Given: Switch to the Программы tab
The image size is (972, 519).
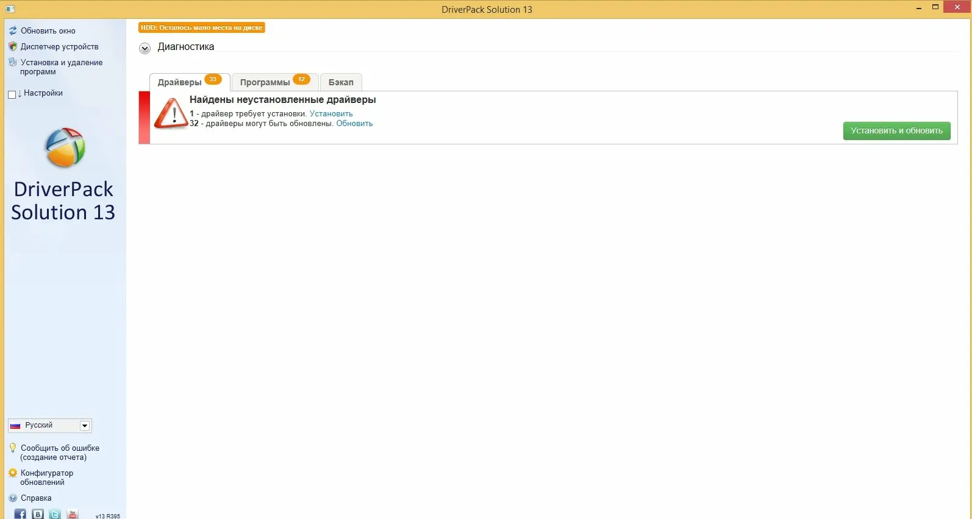Looking at the screenshot, I should [274, 82].
